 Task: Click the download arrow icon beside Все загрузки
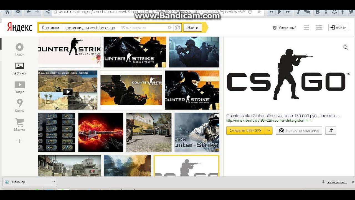323,182
